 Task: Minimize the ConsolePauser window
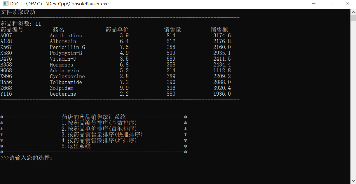pyautogui.click(x=313, y=4)
